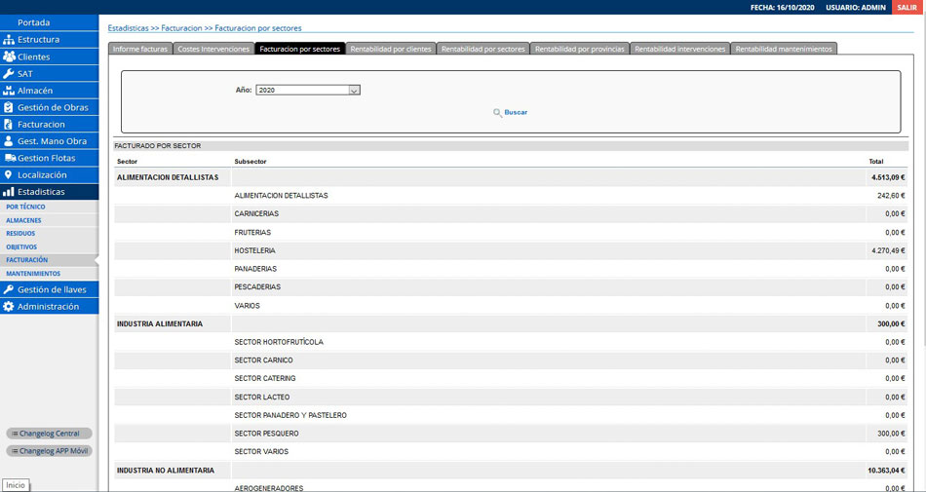Click the vertical scrollbar on right edge
This screenshot has height=492, width=926.
923,180
